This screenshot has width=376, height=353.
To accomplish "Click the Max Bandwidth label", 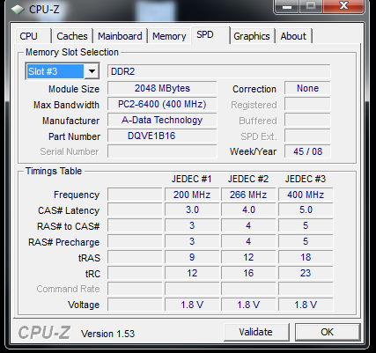I will tap(66, 105).
